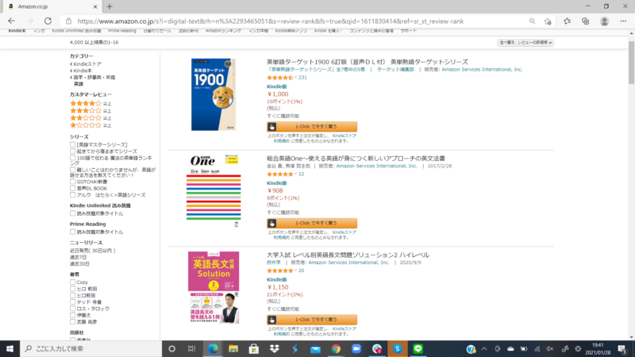Open Zoom from the taskbar

[356, 348]
